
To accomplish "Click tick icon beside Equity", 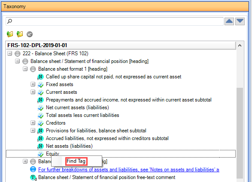I will pyautogui.click(x=40, y=154).
